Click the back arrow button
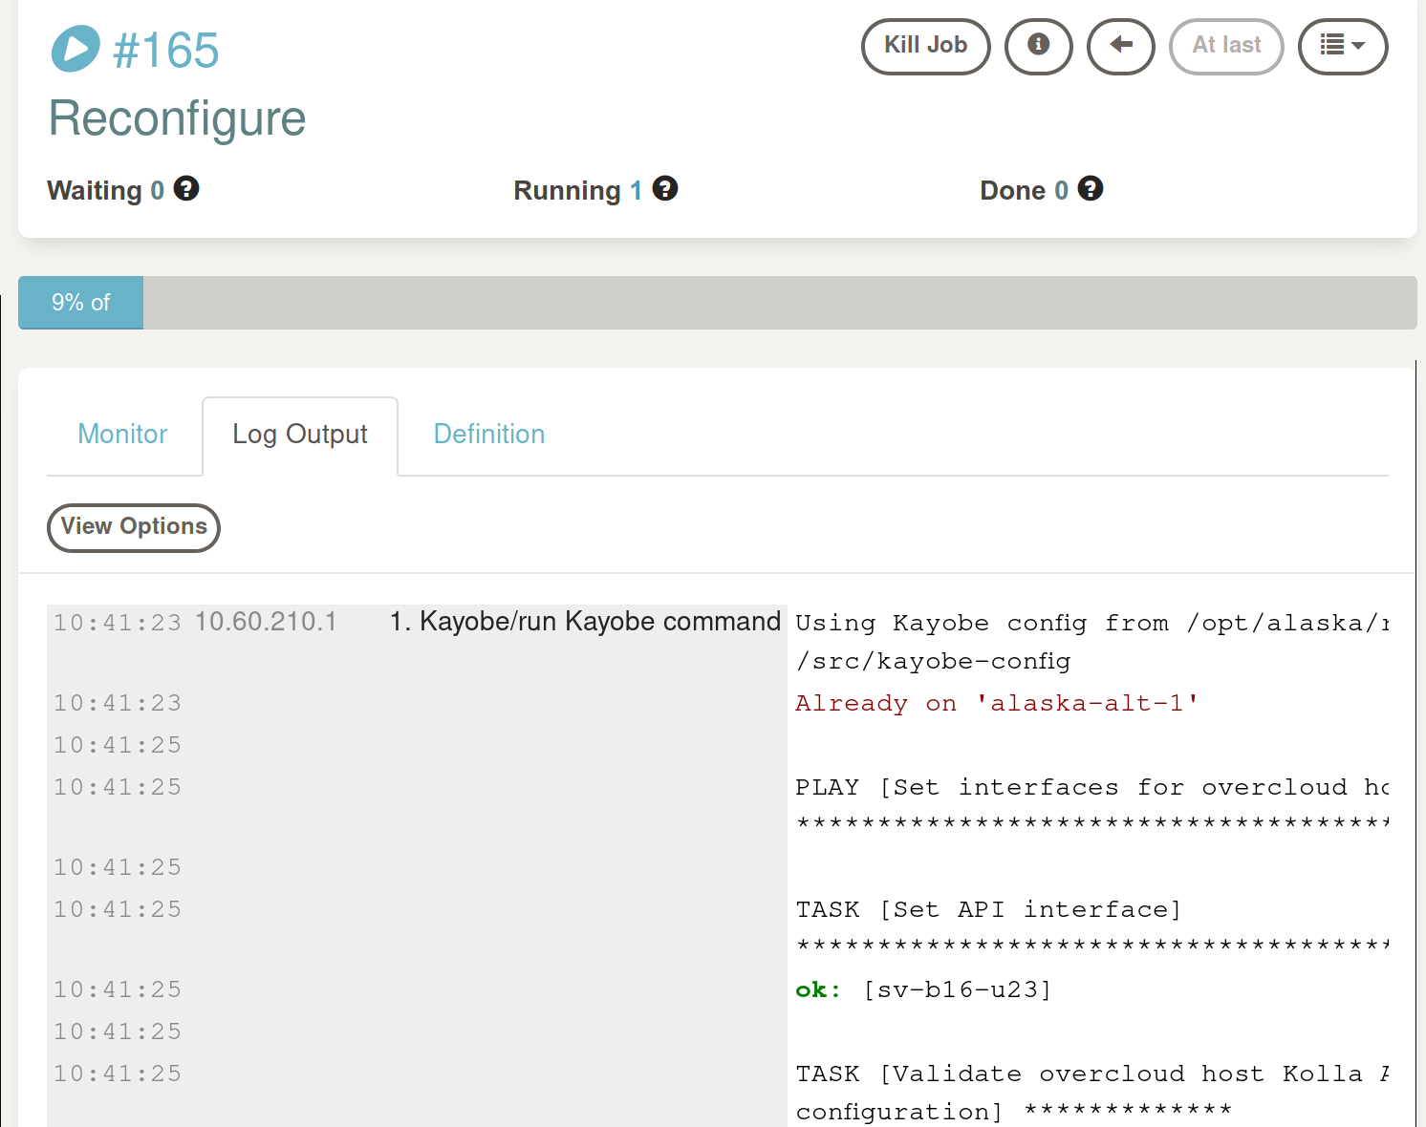 1120,46
